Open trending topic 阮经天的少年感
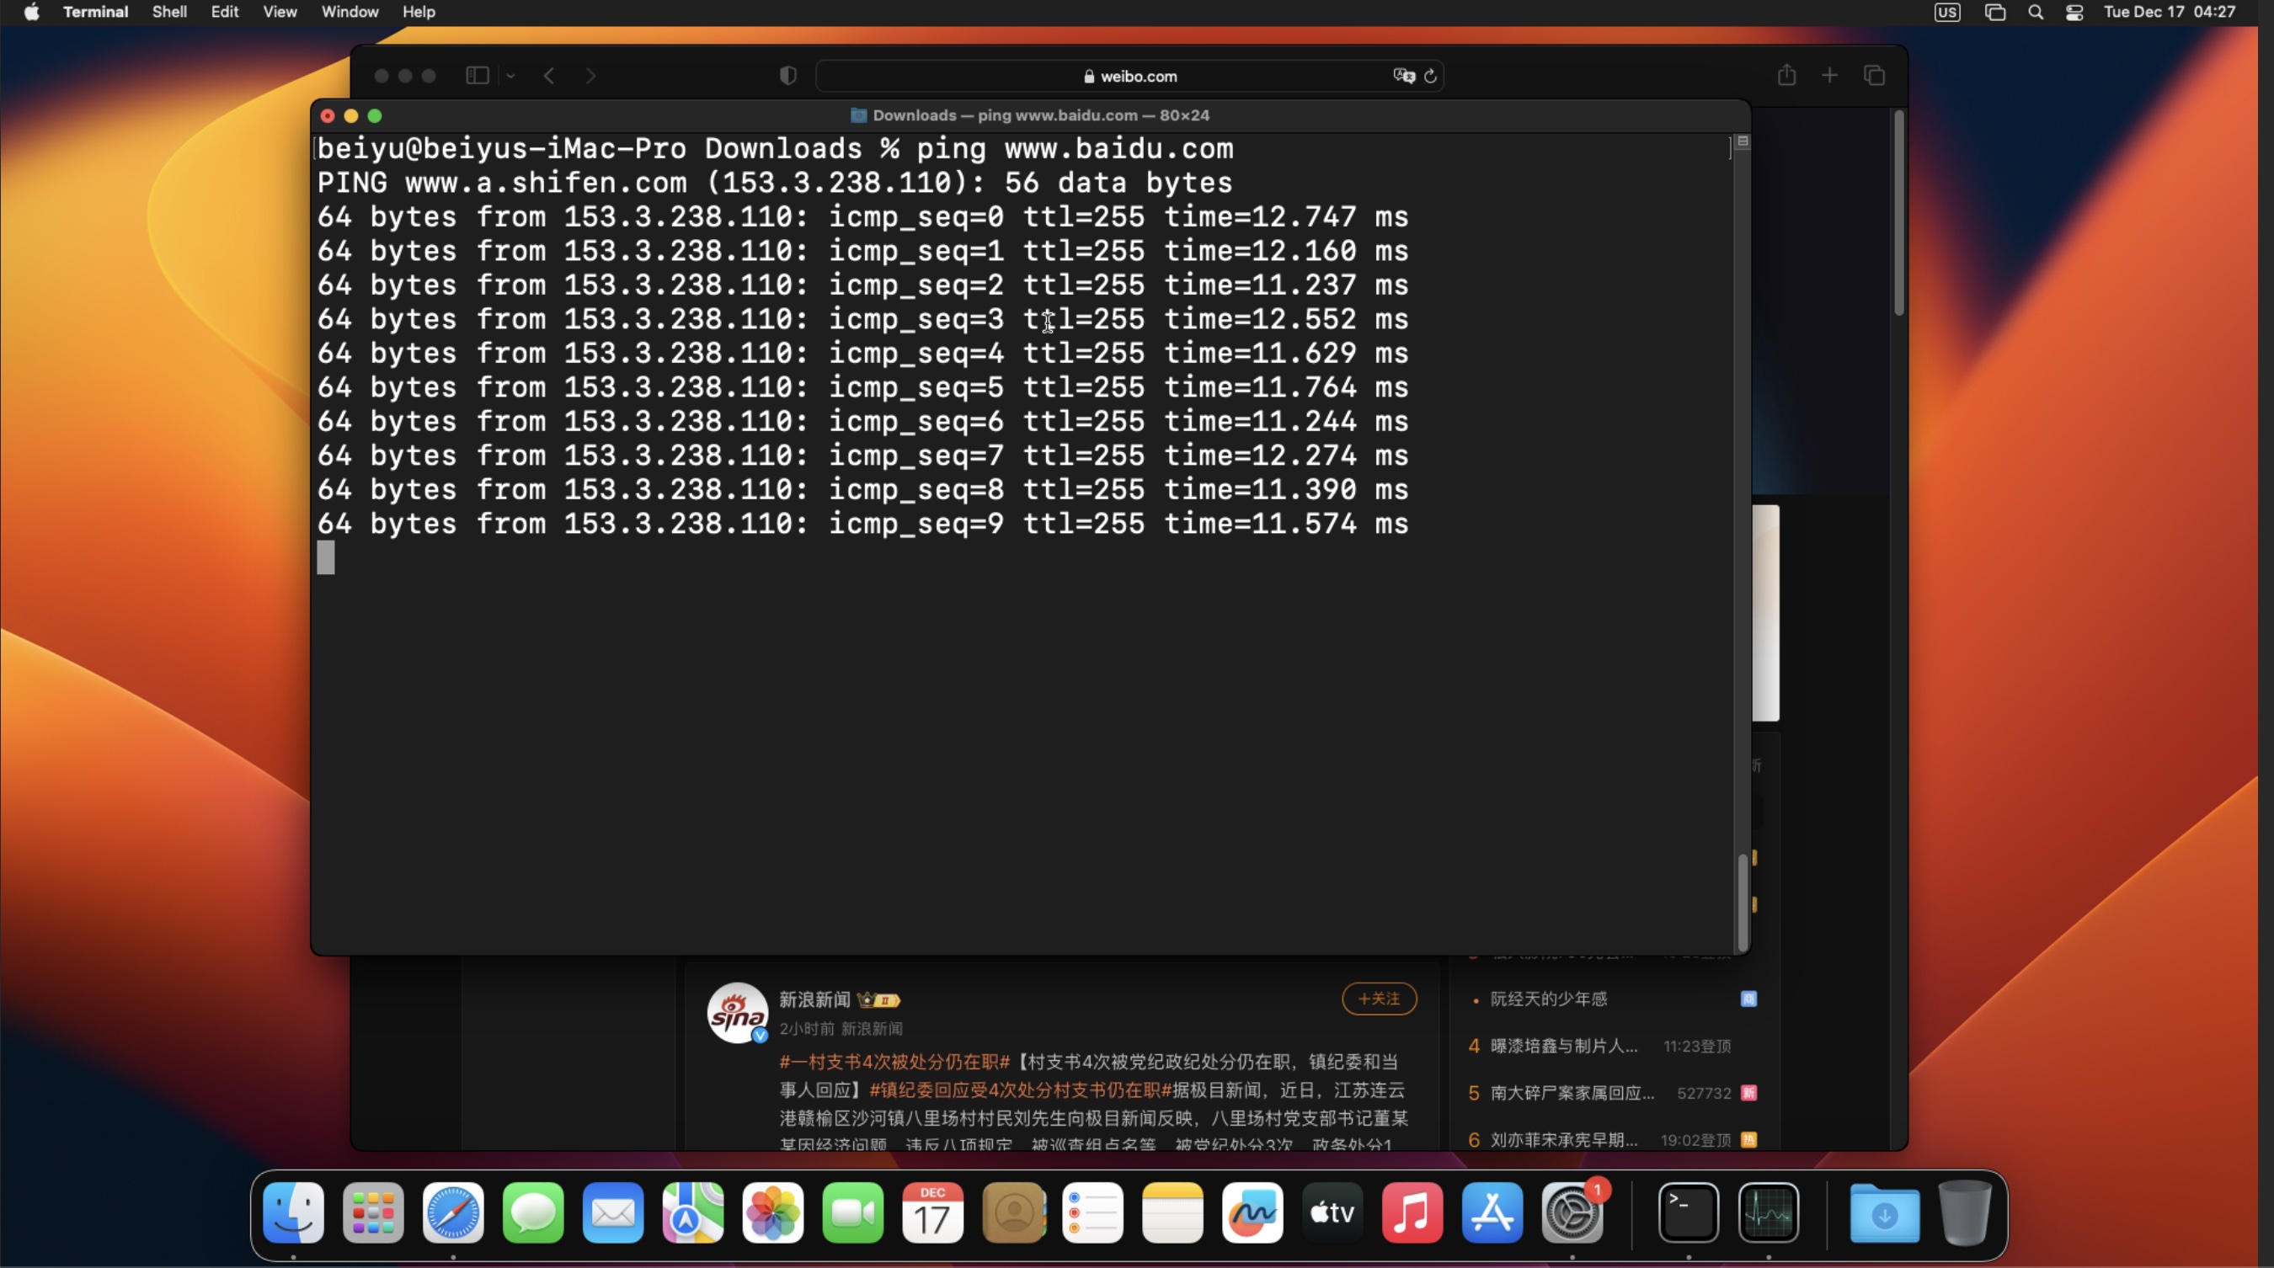 pos(1548,999)
